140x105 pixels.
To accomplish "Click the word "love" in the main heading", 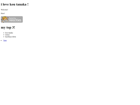I will [x=6, y=4].
